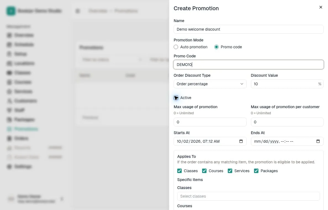Click the Courses label under Specific Items
Screen dimensions: 328x210
point(184,206)
